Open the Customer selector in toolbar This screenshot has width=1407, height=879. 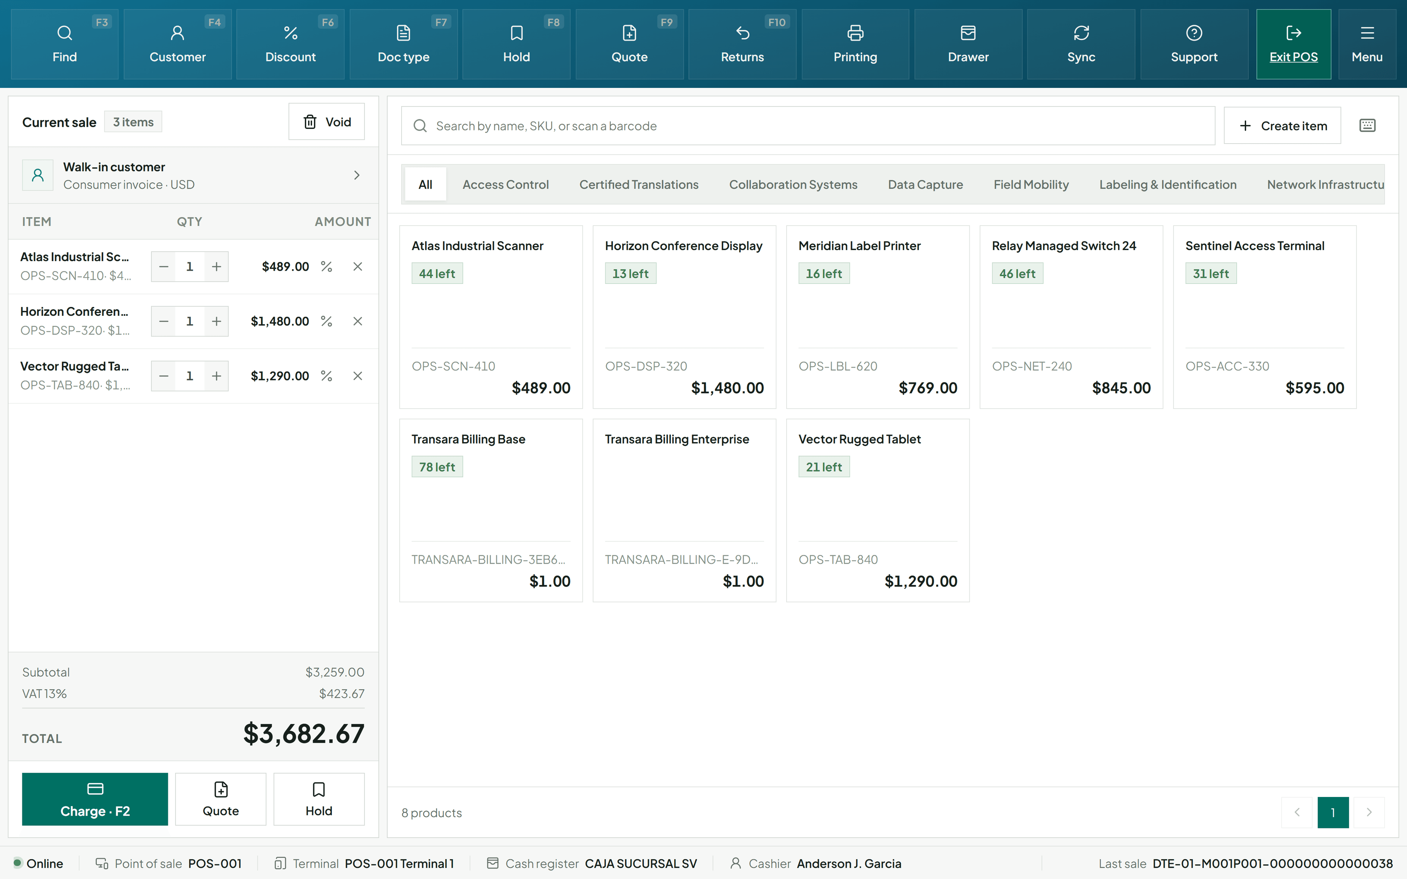(x=177, y=44)
